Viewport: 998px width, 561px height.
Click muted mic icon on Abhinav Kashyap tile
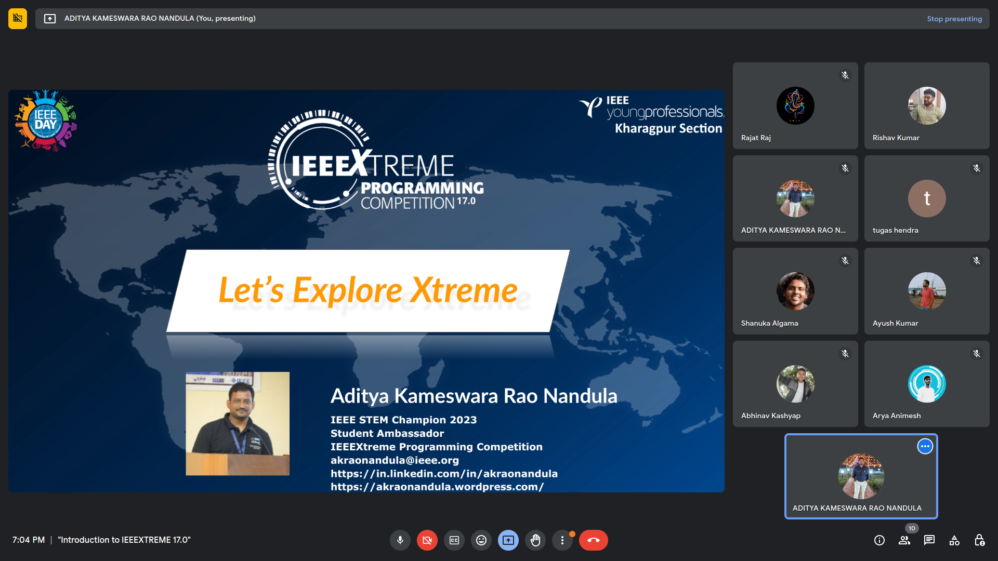[x=845, y=354]
